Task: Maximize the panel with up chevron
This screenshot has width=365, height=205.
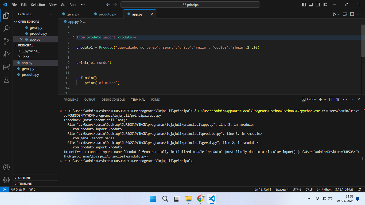Action: (x=352, y=99)
